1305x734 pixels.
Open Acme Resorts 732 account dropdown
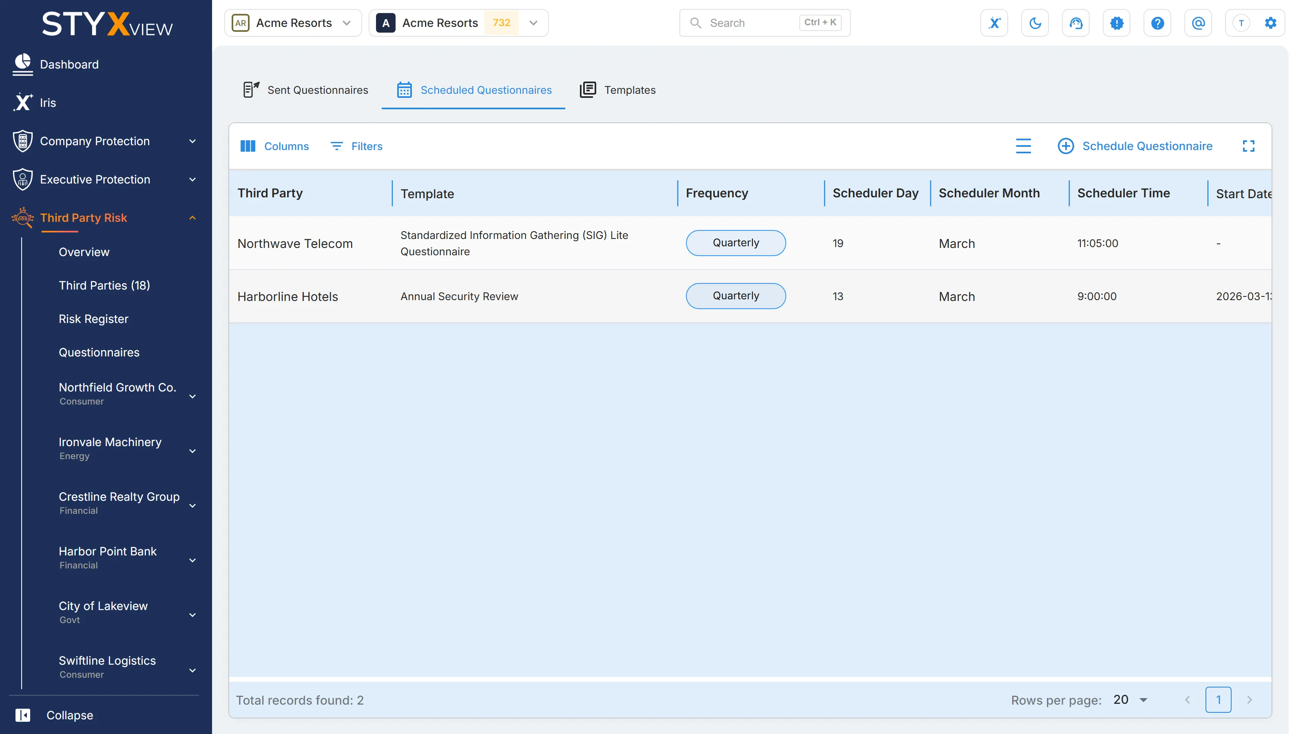[458, 23]
